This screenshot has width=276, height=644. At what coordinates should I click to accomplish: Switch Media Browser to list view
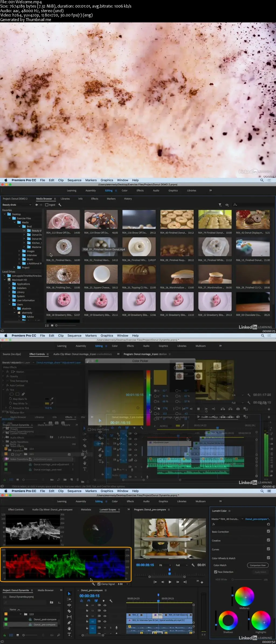click(x=47, y=326)
